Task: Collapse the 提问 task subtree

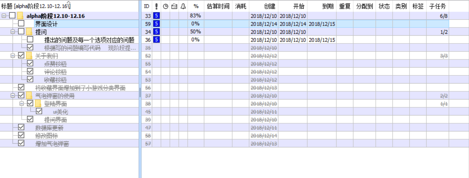Action: 13,32
